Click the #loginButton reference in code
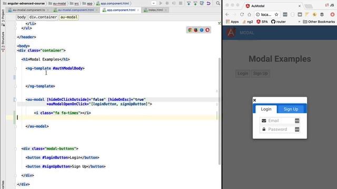 pyautogui.click(x=55, y=157)
